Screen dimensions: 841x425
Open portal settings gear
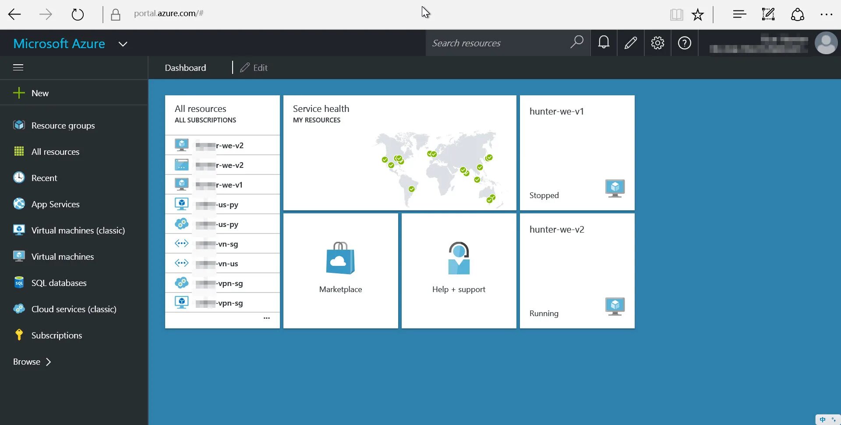(x=657, y=43)
